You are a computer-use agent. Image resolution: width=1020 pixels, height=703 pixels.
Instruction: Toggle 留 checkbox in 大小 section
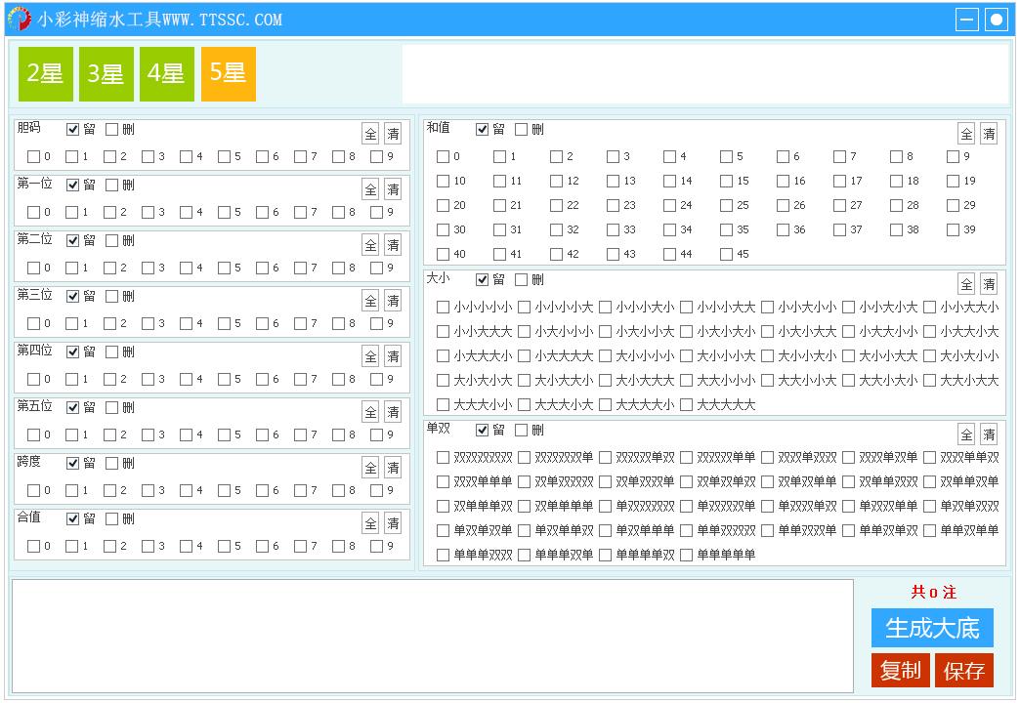click(482, 279)
